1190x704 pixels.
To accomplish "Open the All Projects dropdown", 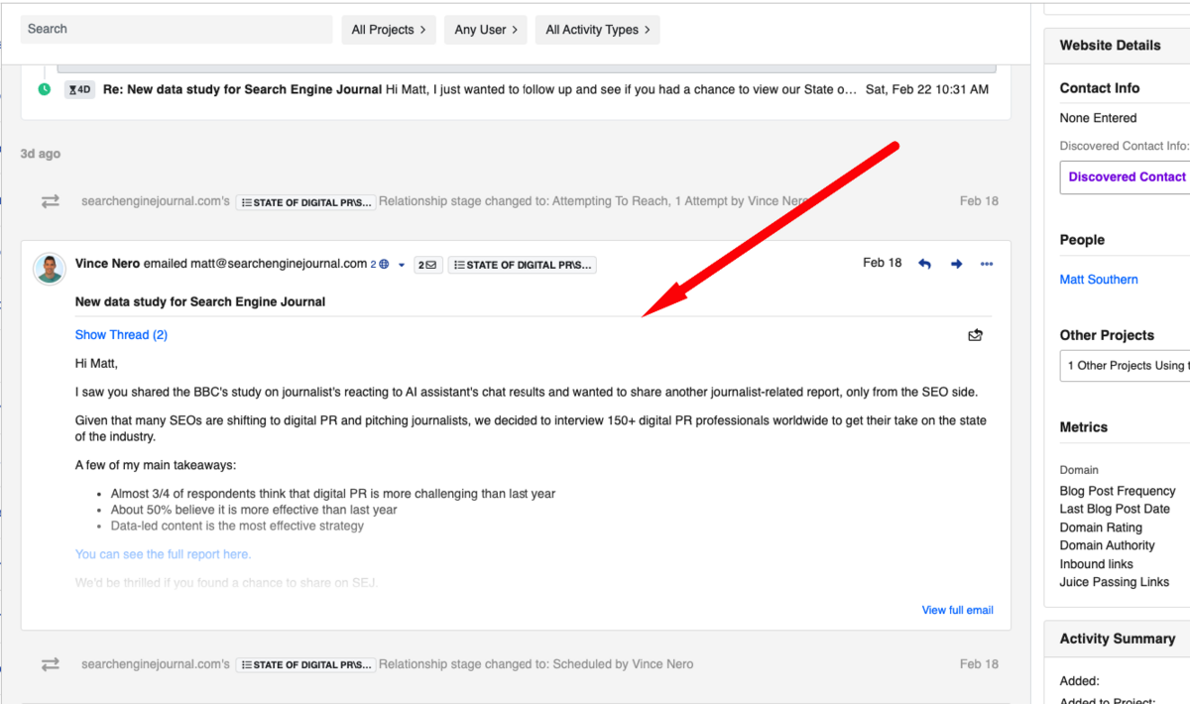I will 388,30.
